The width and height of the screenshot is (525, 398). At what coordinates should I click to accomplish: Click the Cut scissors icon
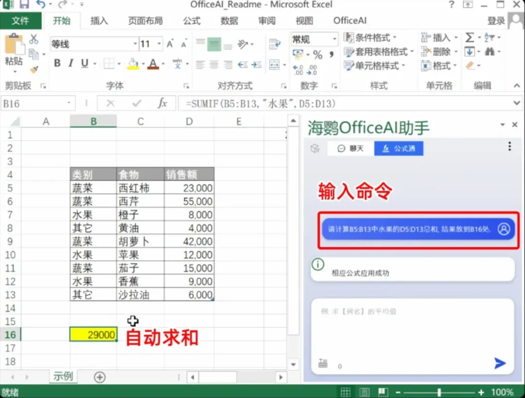[x=34, y=39]
